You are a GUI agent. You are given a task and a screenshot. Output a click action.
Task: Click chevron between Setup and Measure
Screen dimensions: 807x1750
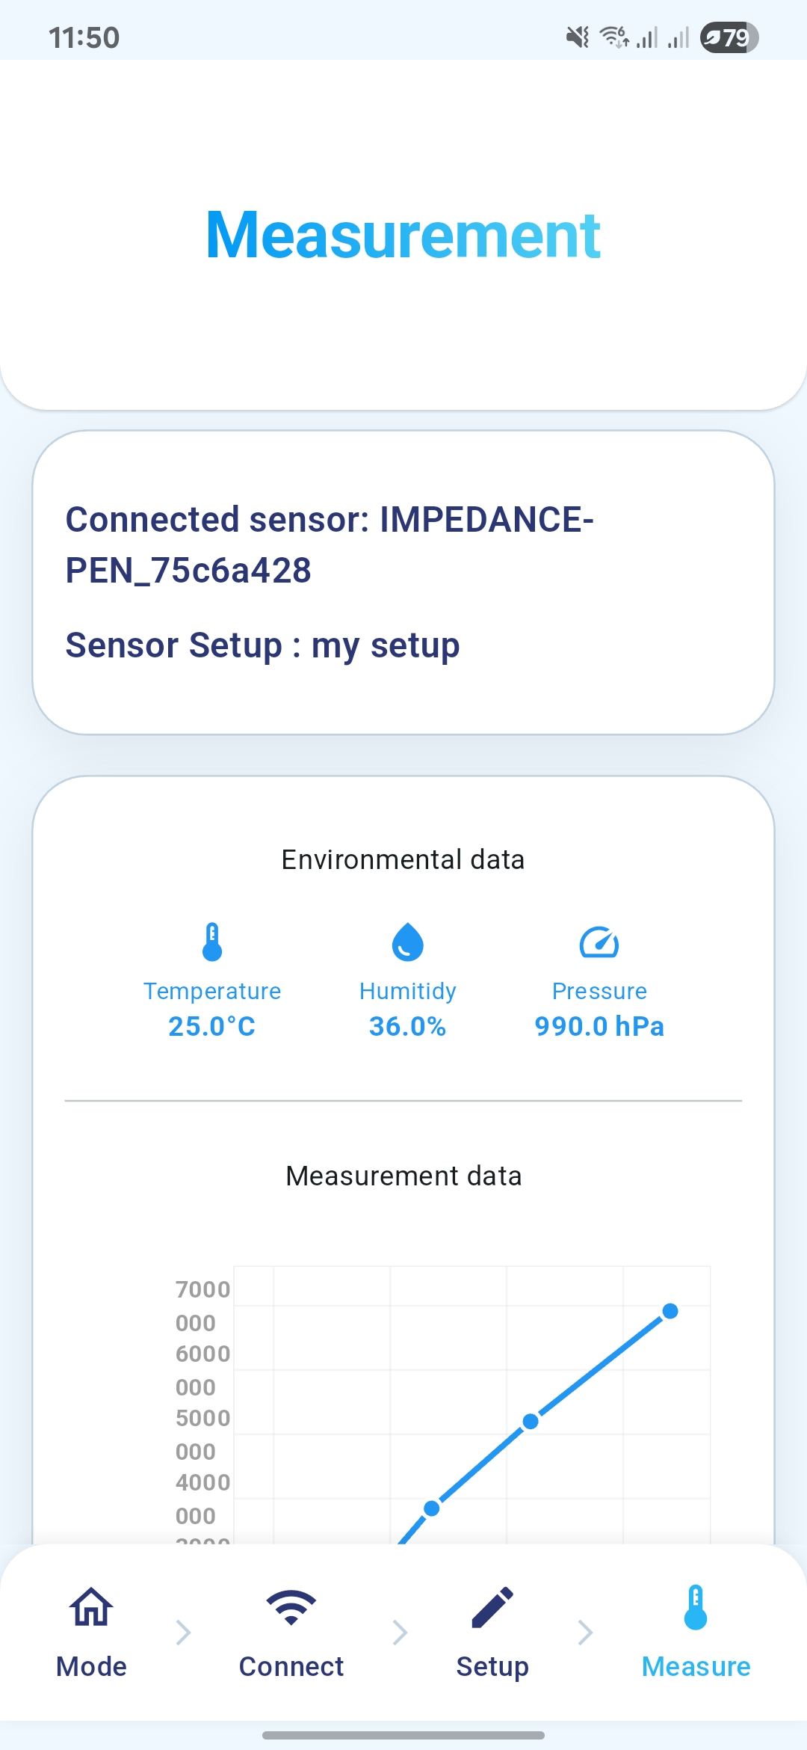point(585,1633)
